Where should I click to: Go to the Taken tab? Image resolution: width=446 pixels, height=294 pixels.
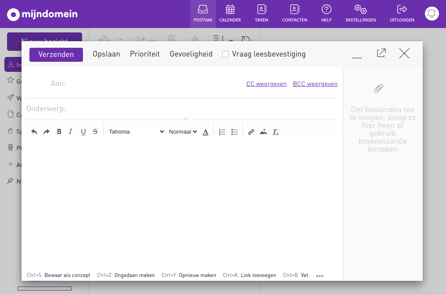click(261, 14)
